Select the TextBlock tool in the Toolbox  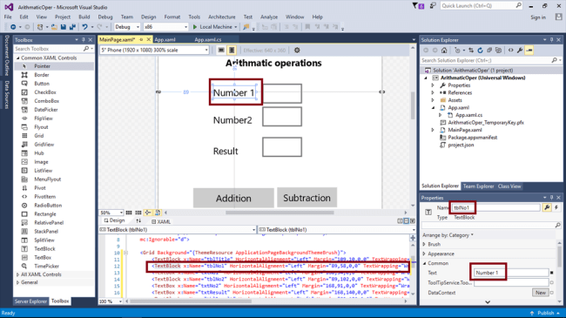point(44,248)
